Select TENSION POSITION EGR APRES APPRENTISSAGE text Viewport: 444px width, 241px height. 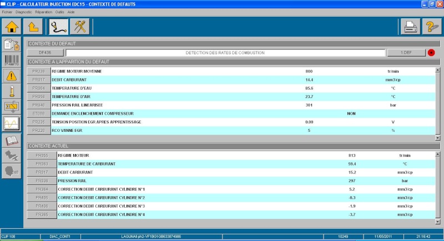point(97,122)
